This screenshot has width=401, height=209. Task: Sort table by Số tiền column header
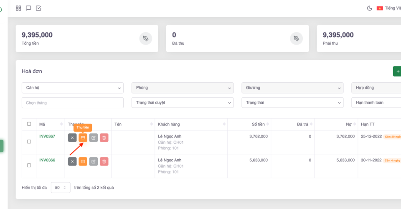click(x=258, y=125)
